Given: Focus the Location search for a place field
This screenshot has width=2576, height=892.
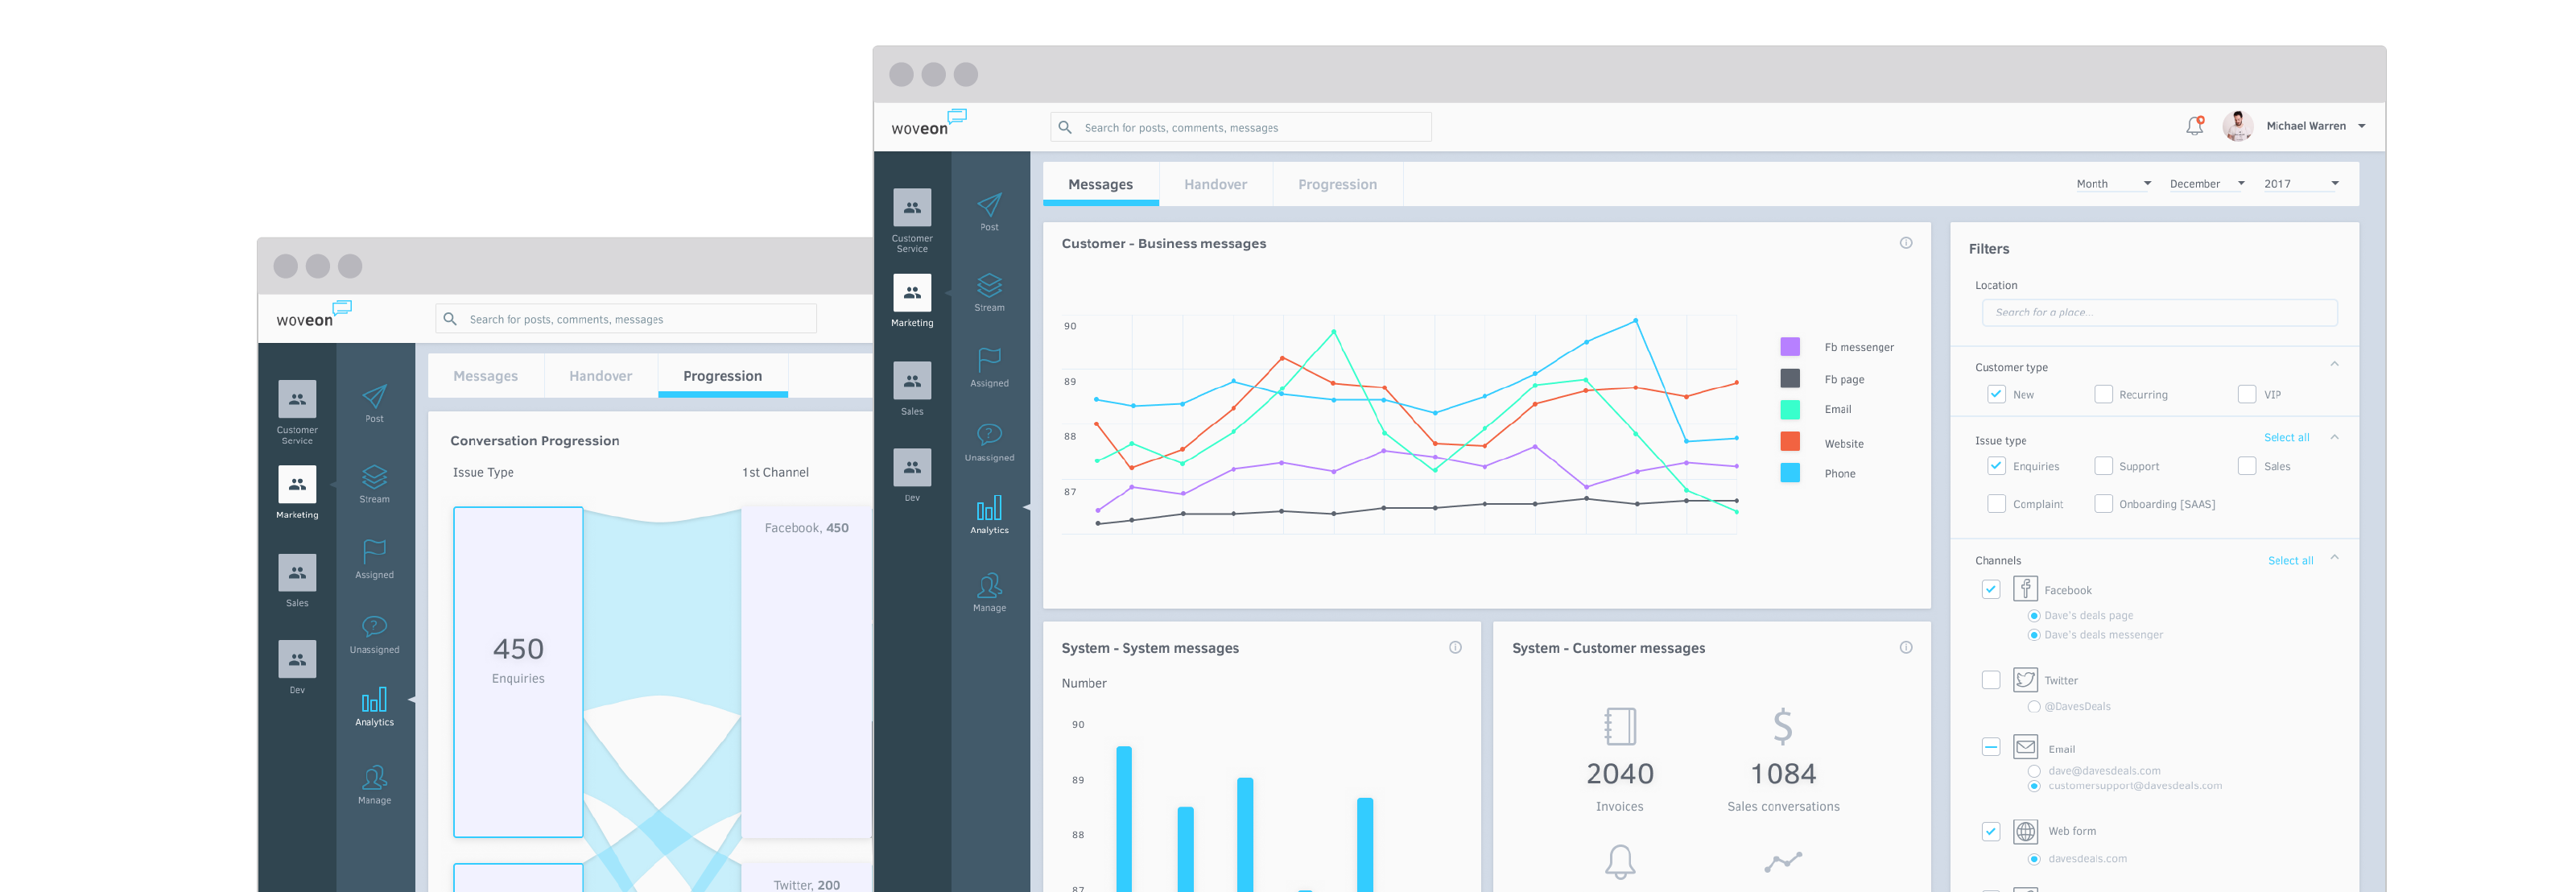Looking at the screenshot, I should point(2159,312).
